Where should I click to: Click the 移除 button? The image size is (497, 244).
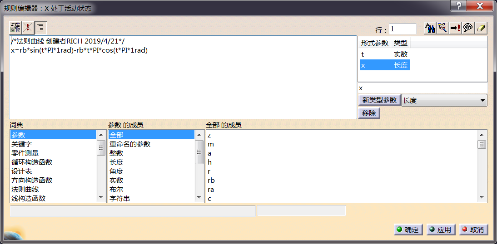click(x=369, y=113)
